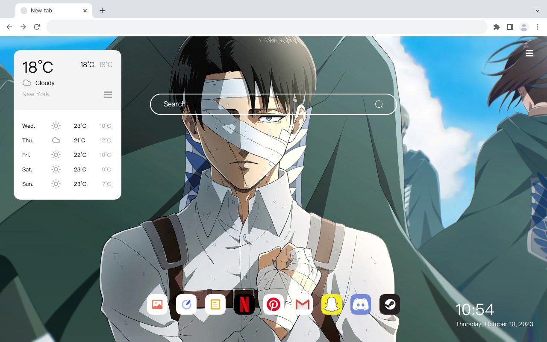Open the hamburger menu at page top right

tap(529, 53)
